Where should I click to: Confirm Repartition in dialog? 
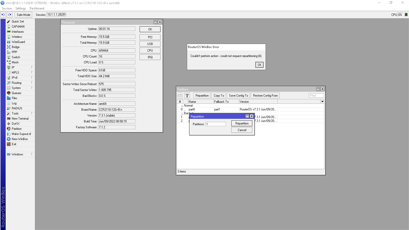[242, 123]
